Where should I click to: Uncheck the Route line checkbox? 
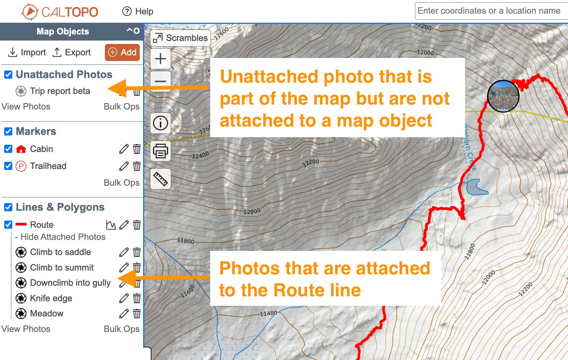tap(8, 224)
